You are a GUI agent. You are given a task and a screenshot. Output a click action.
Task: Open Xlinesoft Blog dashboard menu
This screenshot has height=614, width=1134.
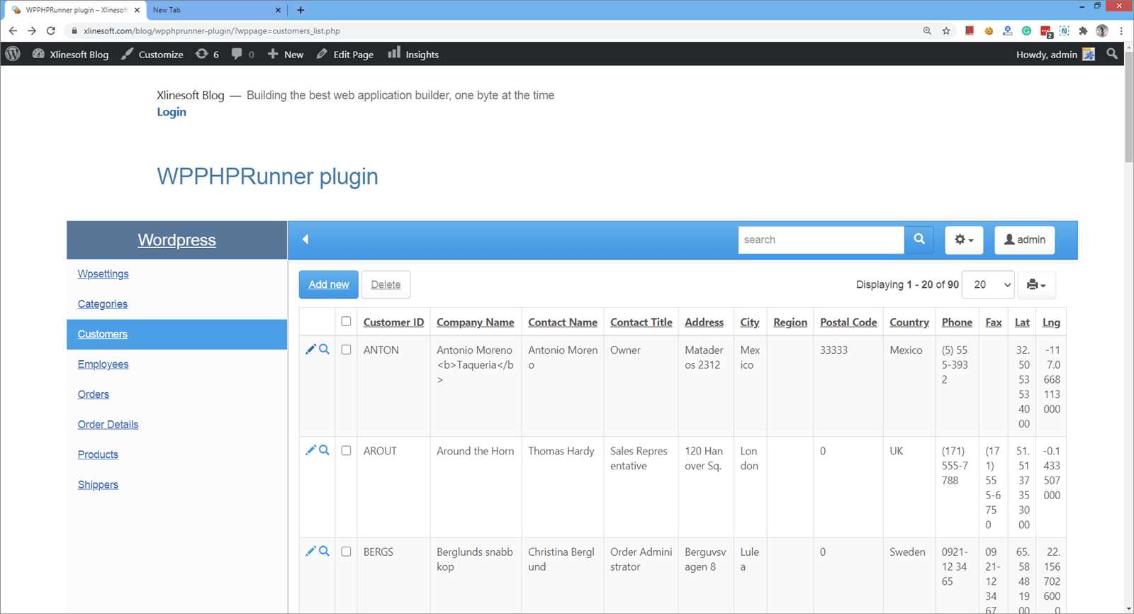tap(71, 54)
